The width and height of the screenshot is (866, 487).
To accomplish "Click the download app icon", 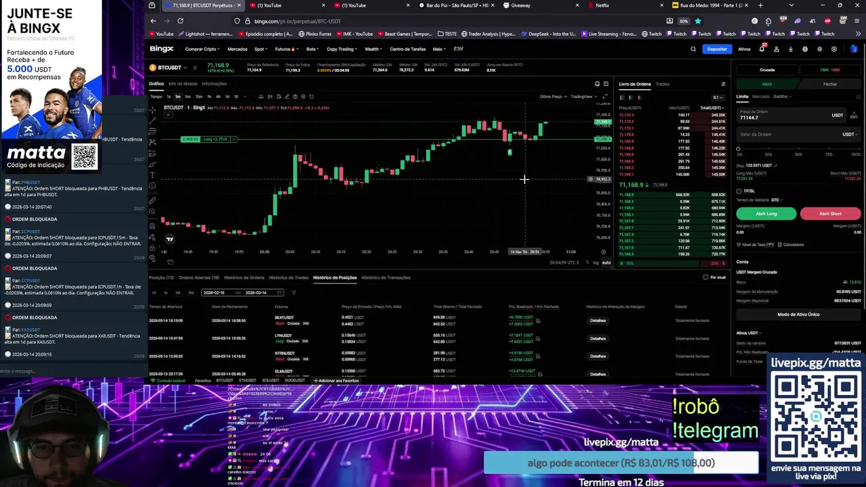I will click(x=790, y=49).
